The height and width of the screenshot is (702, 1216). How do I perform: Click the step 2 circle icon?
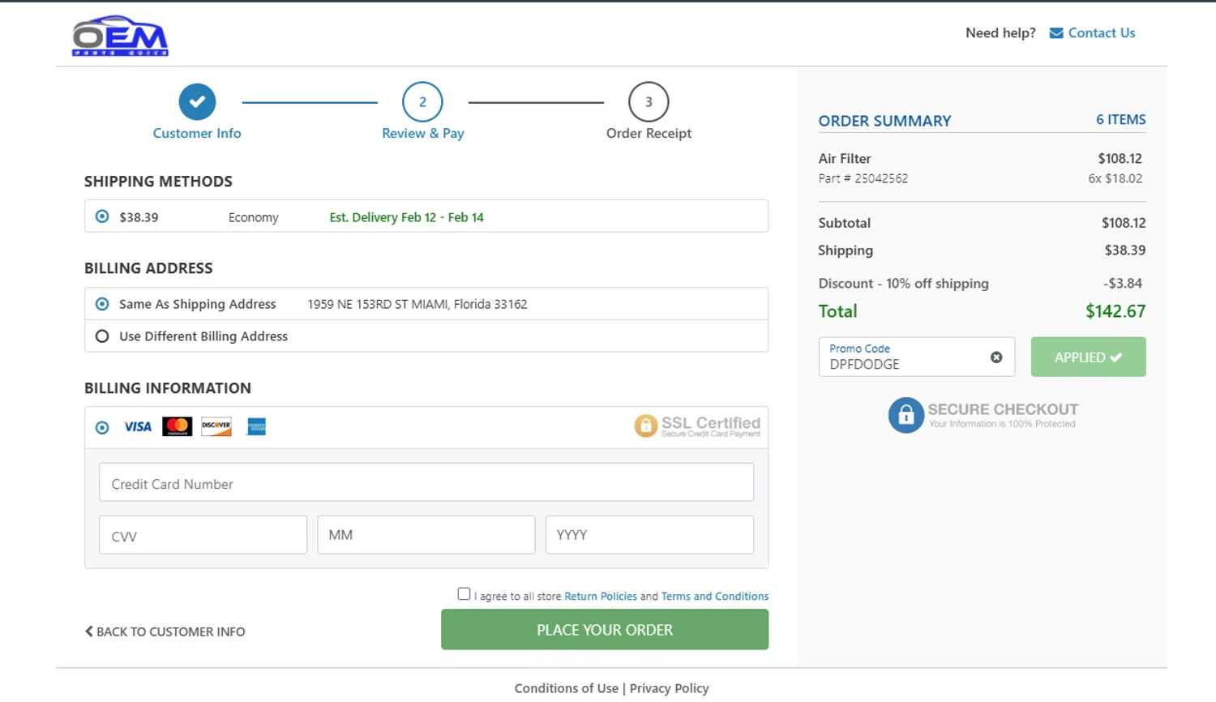[422, 102]
